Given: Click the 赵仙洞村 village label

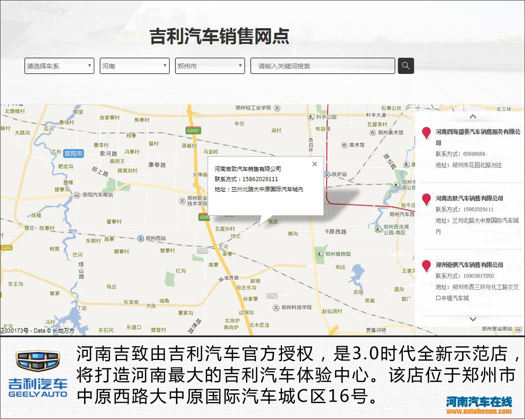Looking at the screenshot, I should (332, 311).
